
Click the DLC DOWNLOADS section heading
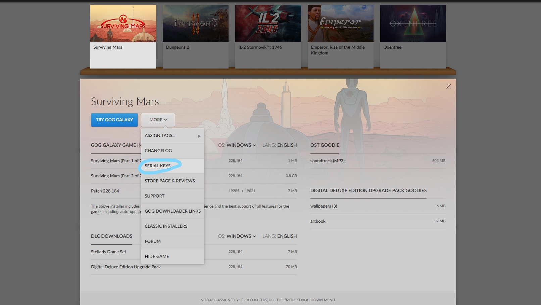(x=111, y=236)
